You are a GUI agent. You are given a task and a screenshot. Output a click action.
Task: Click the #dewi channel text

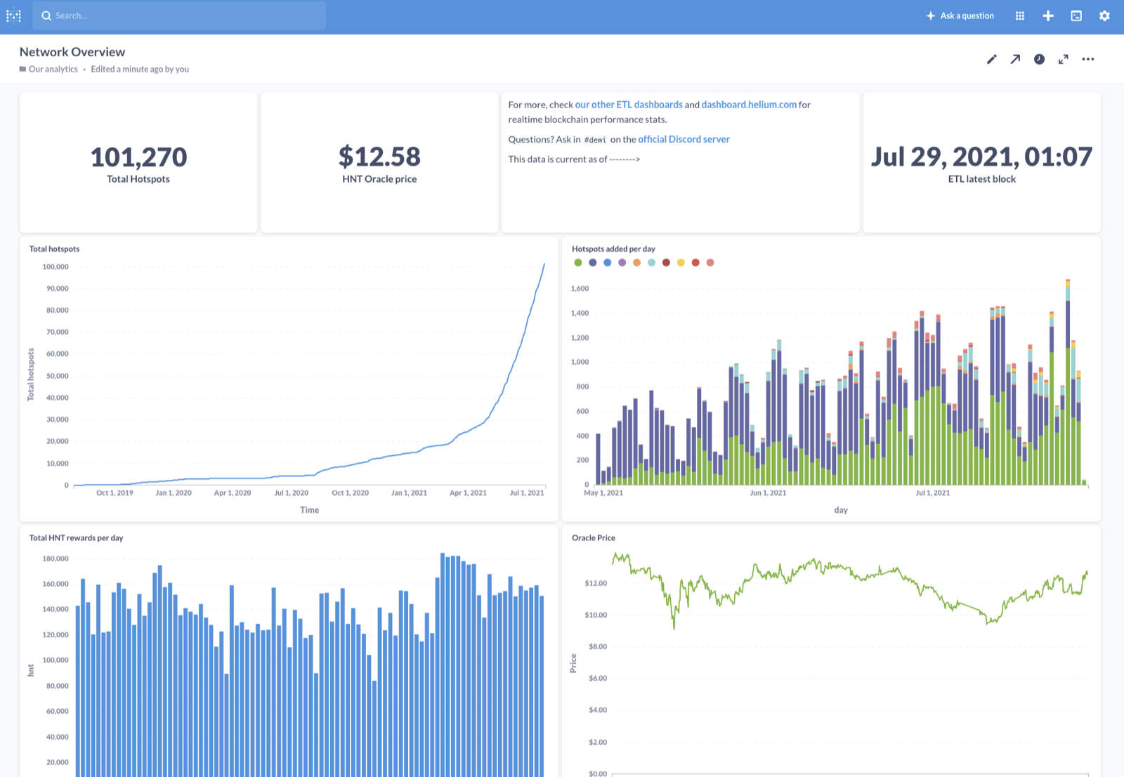595,140
